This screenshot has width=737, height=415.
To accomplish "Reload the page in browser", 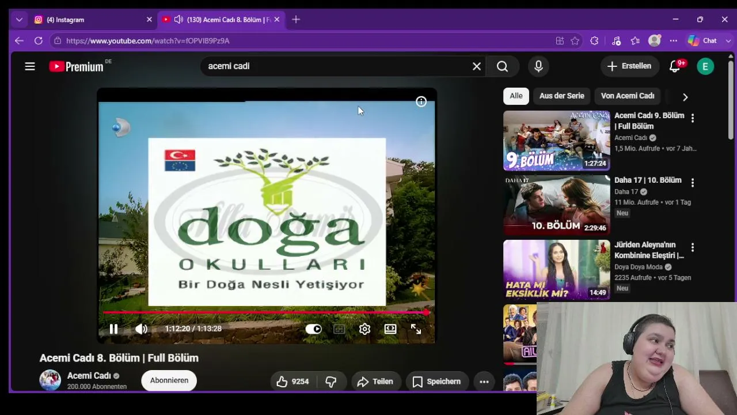I will pyautogui.click(x=39, y=41).
